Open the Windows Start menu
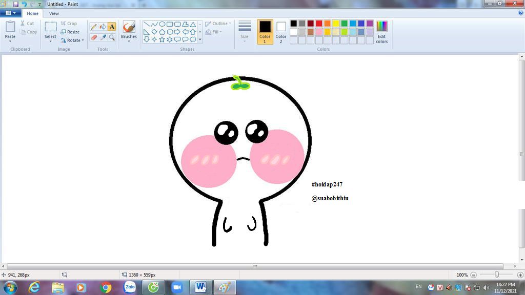Image resolution: width=525 pixels, height=295 pixels. [10, 288]
